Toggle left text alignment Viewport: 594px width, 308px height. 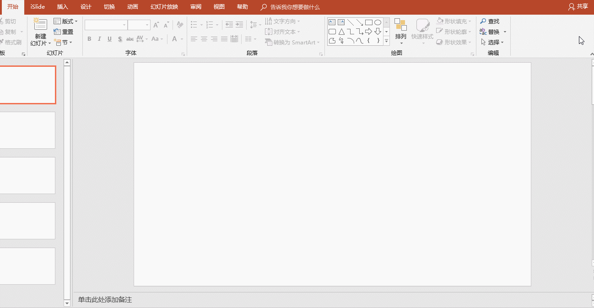click(194, 39)
